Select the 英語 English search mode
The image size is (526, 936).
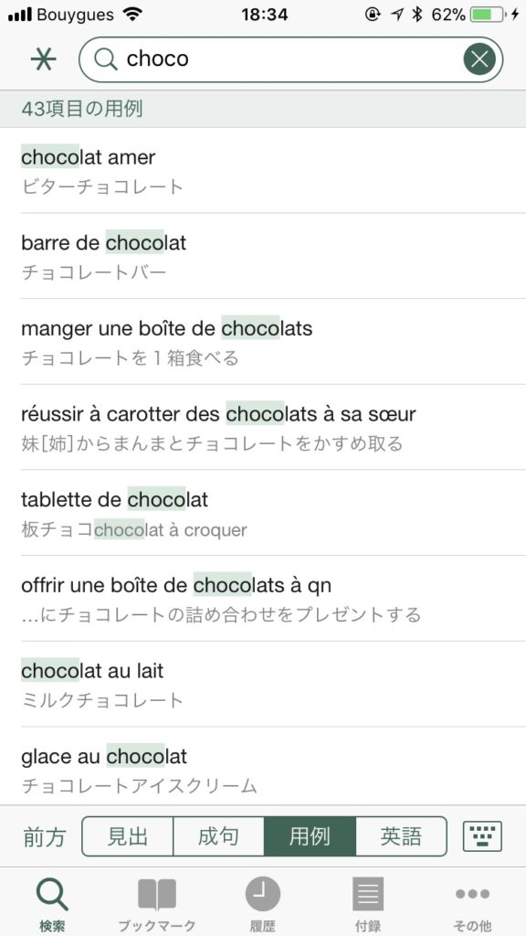click(x=402, y=836)
